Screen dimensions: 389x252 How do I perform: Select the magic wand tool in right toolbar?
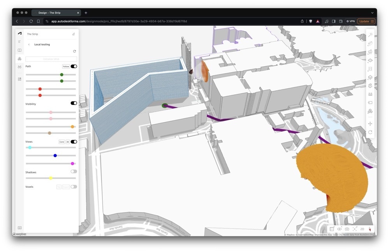(x=370, y=35)
